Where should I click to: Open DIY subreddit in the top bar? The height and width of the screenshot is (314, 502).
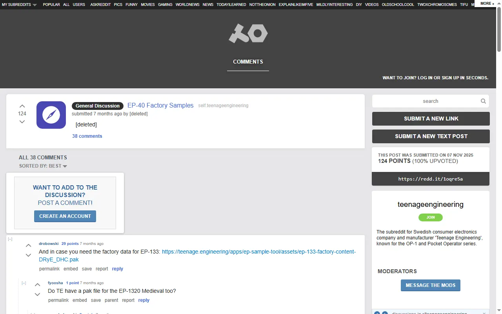point(359,5)
